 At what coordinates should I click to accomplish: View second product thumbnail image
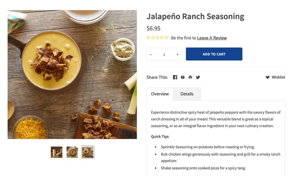click(72, 152)
